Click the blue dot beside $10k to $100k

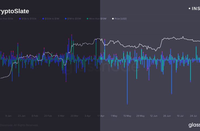(x=20, y=19)
